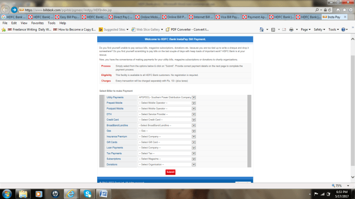Viewport: 355px width, 199px height.
Task: Open the Prepaid Mobile operator dropdown
Action: click(167, 103)
